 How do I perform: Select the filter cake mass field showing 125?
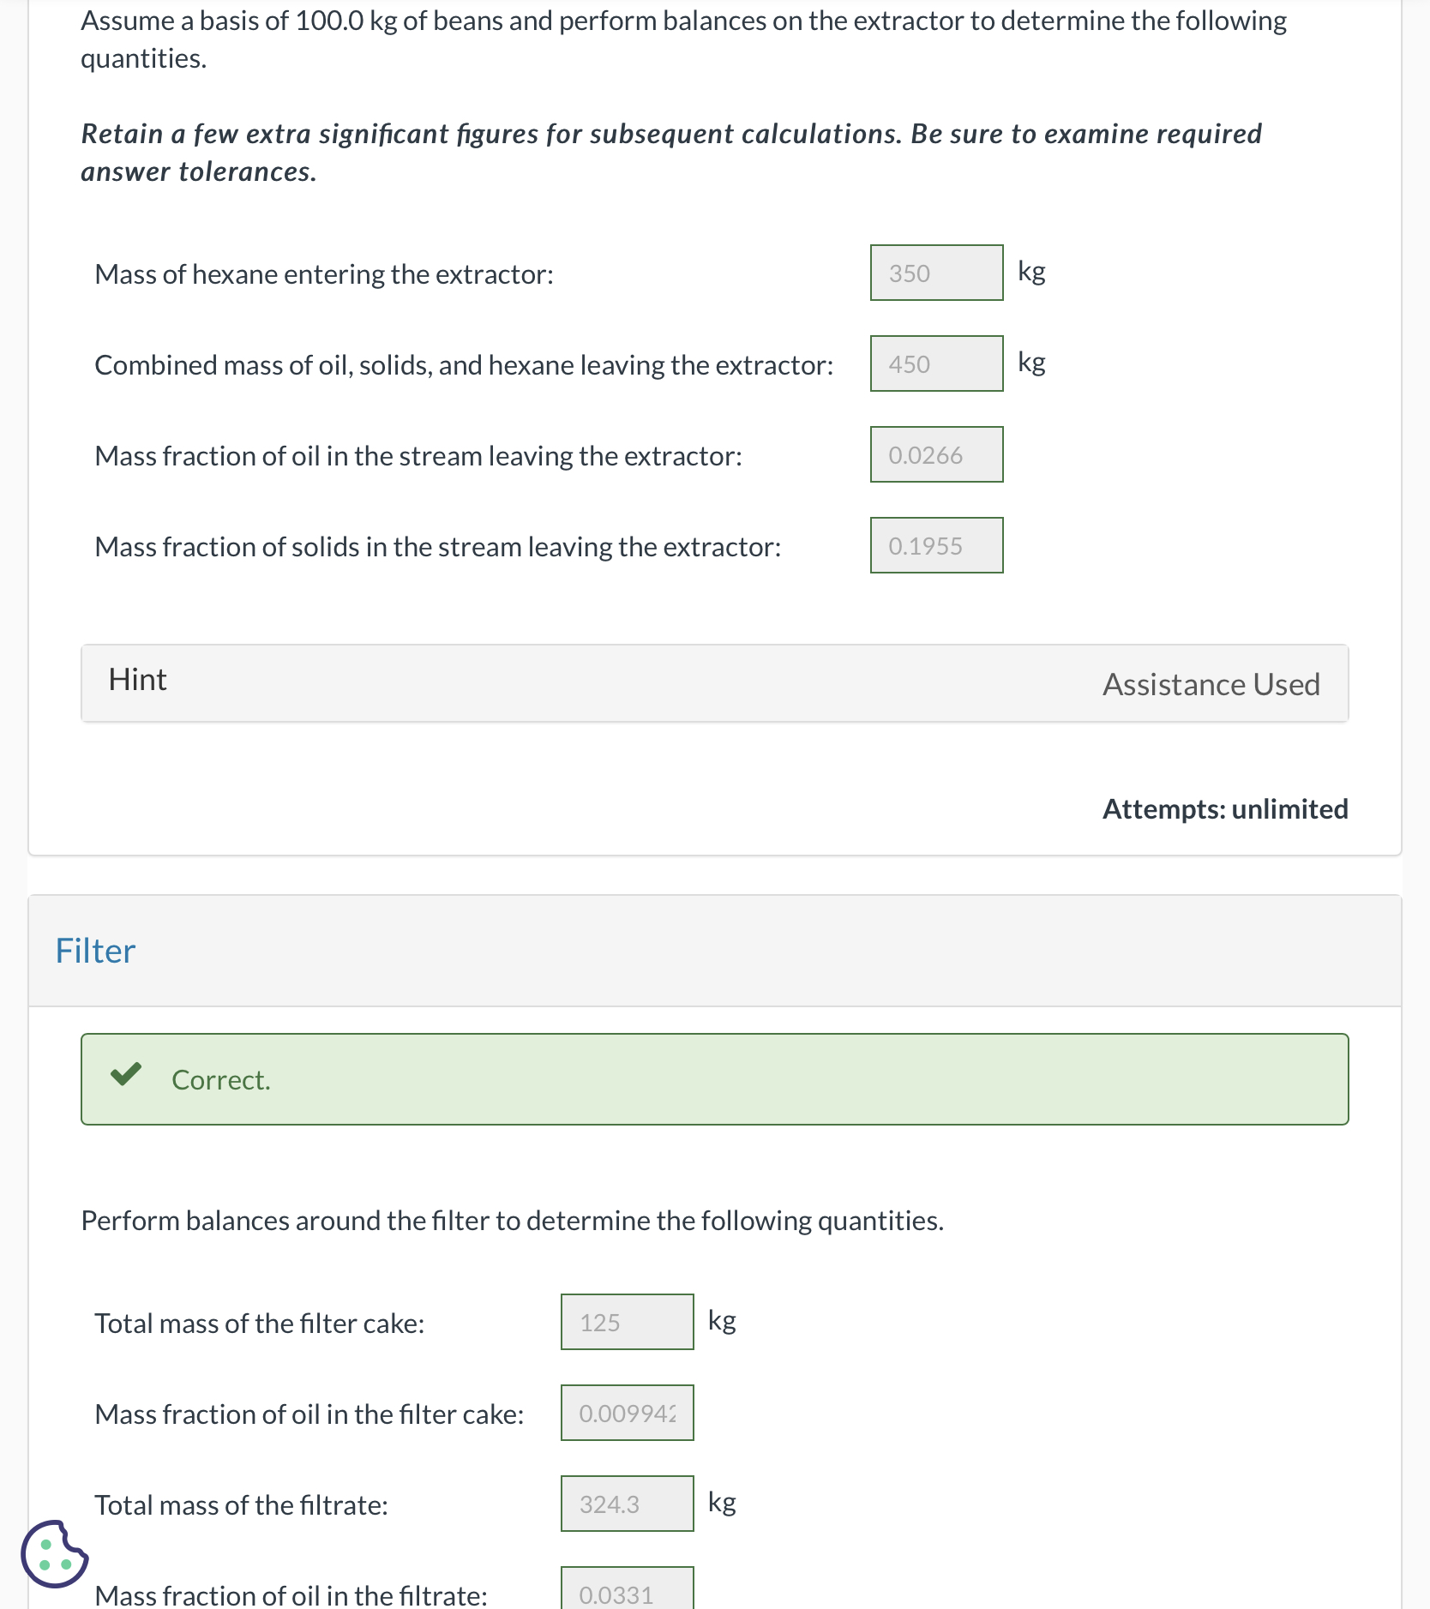click(627, 1323)
